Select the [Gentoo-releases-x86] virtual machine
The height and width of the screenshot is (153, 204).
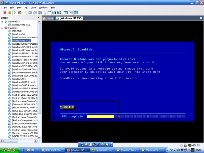(x=25, y=133)
